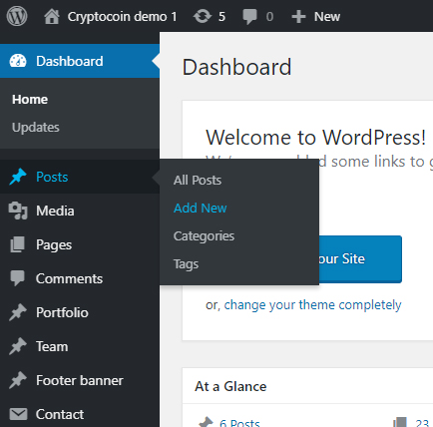Open Footer banner menu item
433x427 pixels.
pyautogui.click(x=80, y=380)
